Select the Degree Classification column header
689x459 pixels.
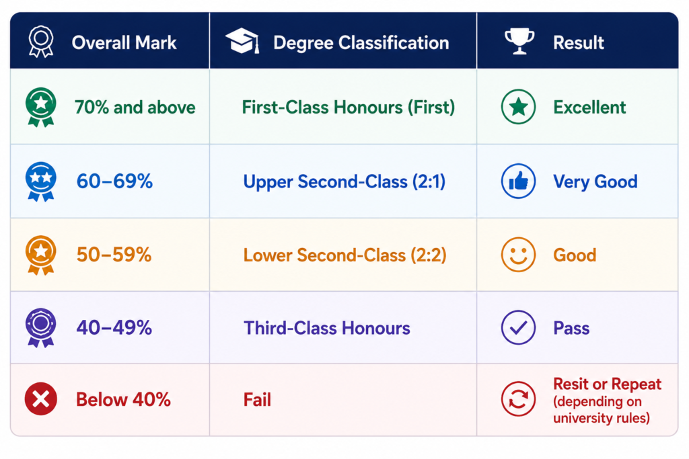[343, 40]
